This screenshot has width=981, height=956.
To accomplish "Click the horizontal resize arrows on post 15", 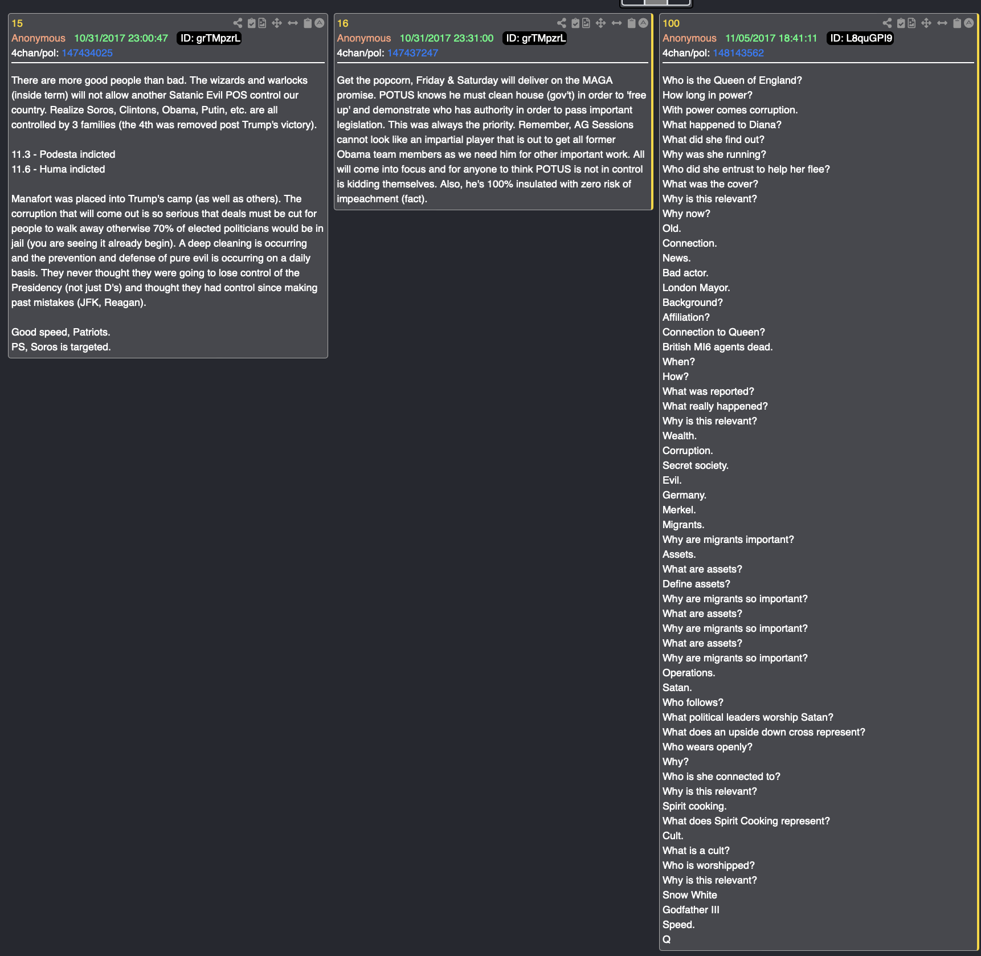I will click(293, 23).
